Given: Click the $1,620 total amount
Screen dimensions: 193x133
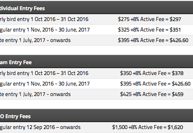Looking at the screenshot, I should tap(175, 127).
